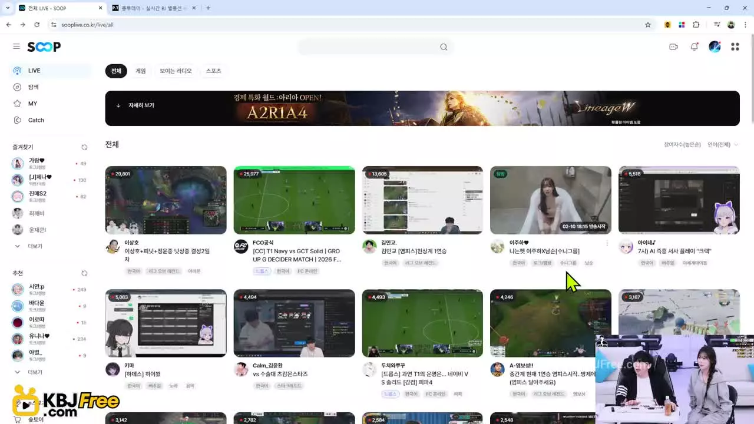This screenshot has height=424, width=754.
Task: Go to 탐색 in sidebar
Action: click(51, 87)
